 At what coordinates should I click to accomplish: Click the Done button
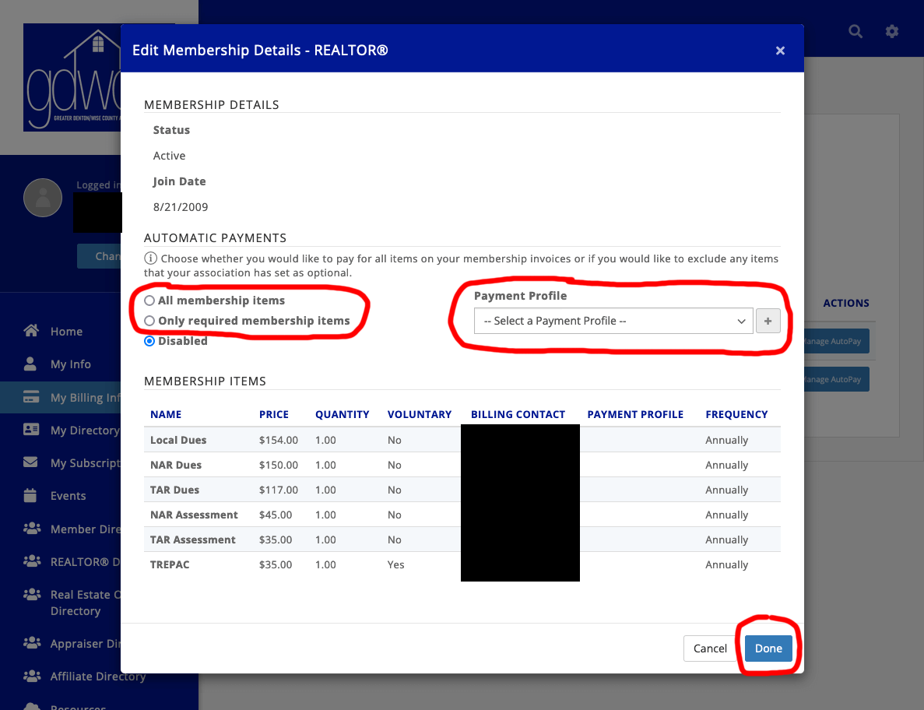(768, 648)
